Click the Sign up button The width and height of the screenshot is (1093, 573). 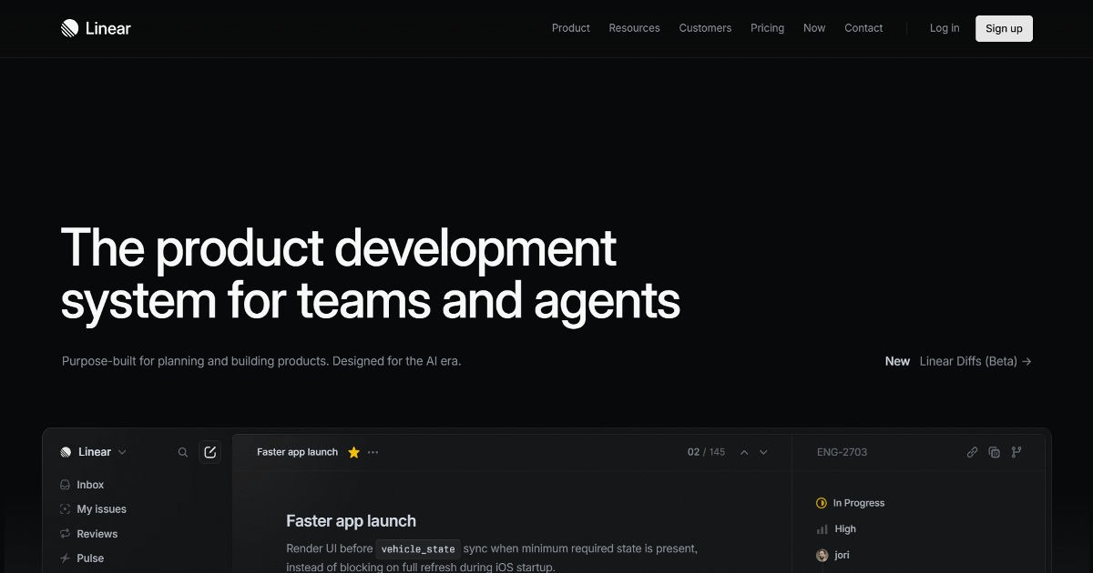1004,28
